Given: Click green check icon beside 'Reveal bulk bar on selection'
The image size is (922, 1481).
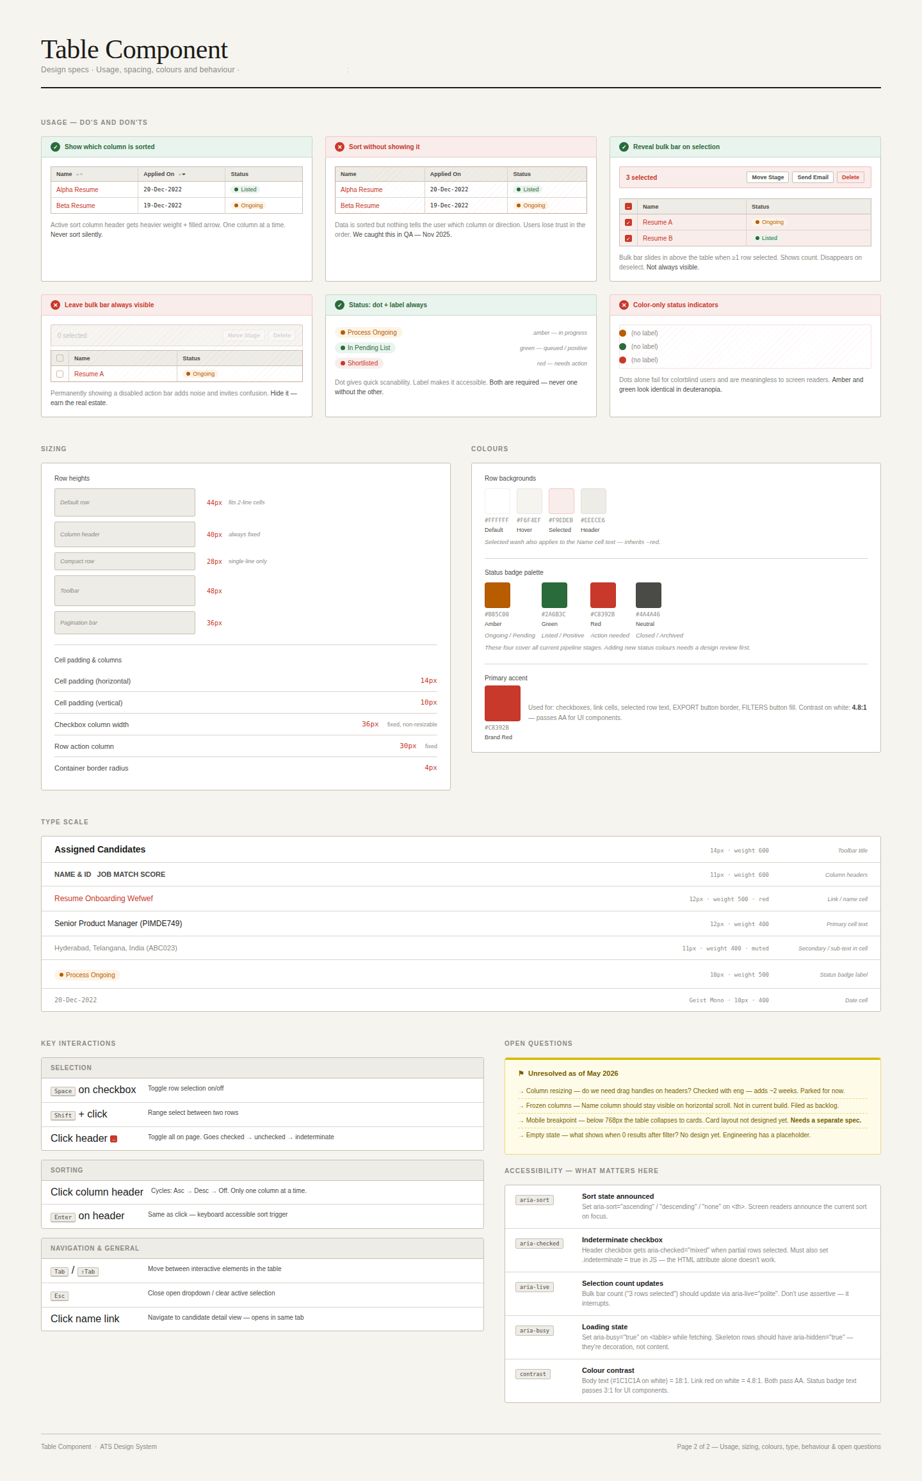Looking at the screenshot, I should tap(624, 147).
